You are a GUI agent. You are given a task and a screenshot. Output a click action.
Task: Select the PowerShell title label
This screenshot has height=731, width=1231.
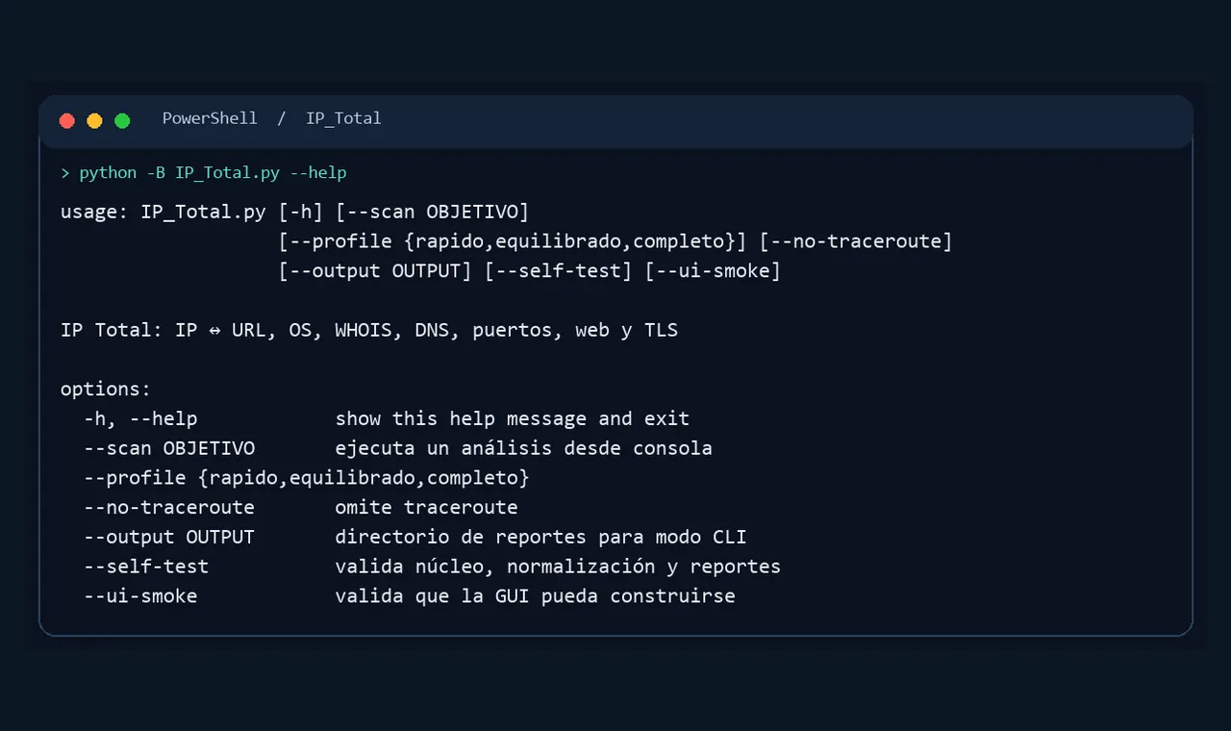[210, 118]
